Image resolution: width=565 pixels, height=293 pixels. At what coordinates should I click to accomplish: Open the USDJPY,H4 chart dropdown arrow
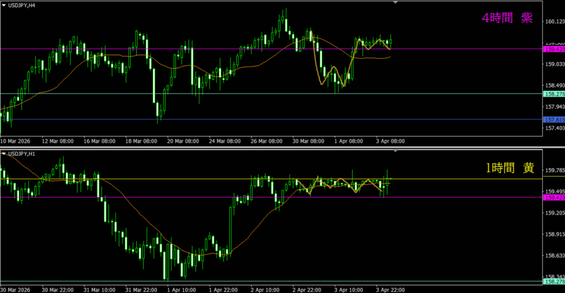4,4
